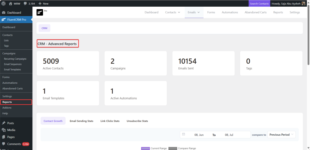
Task: Click the start date 08, Jun field
Action: (x=199, y=135)
